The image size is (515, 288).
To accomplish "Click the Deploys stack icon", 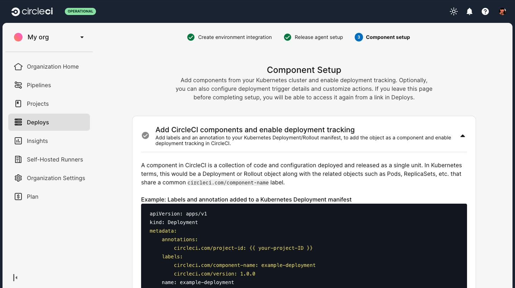I will (x=18, y=122).
